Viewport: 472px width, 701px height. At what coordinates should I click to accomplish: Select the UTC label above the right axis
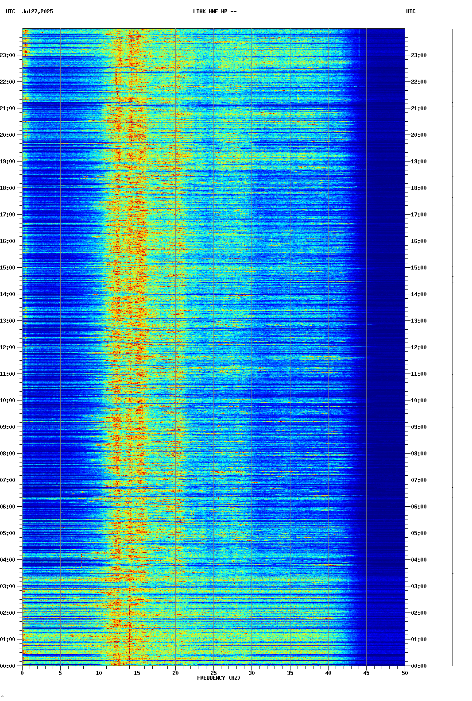(411, 12)
